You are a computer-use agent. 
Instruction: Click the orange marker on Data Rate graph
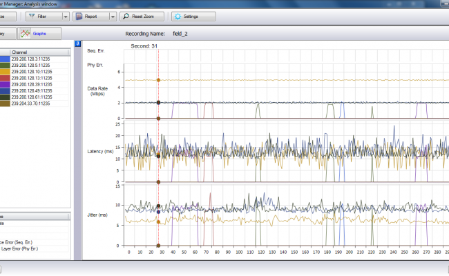158,80
